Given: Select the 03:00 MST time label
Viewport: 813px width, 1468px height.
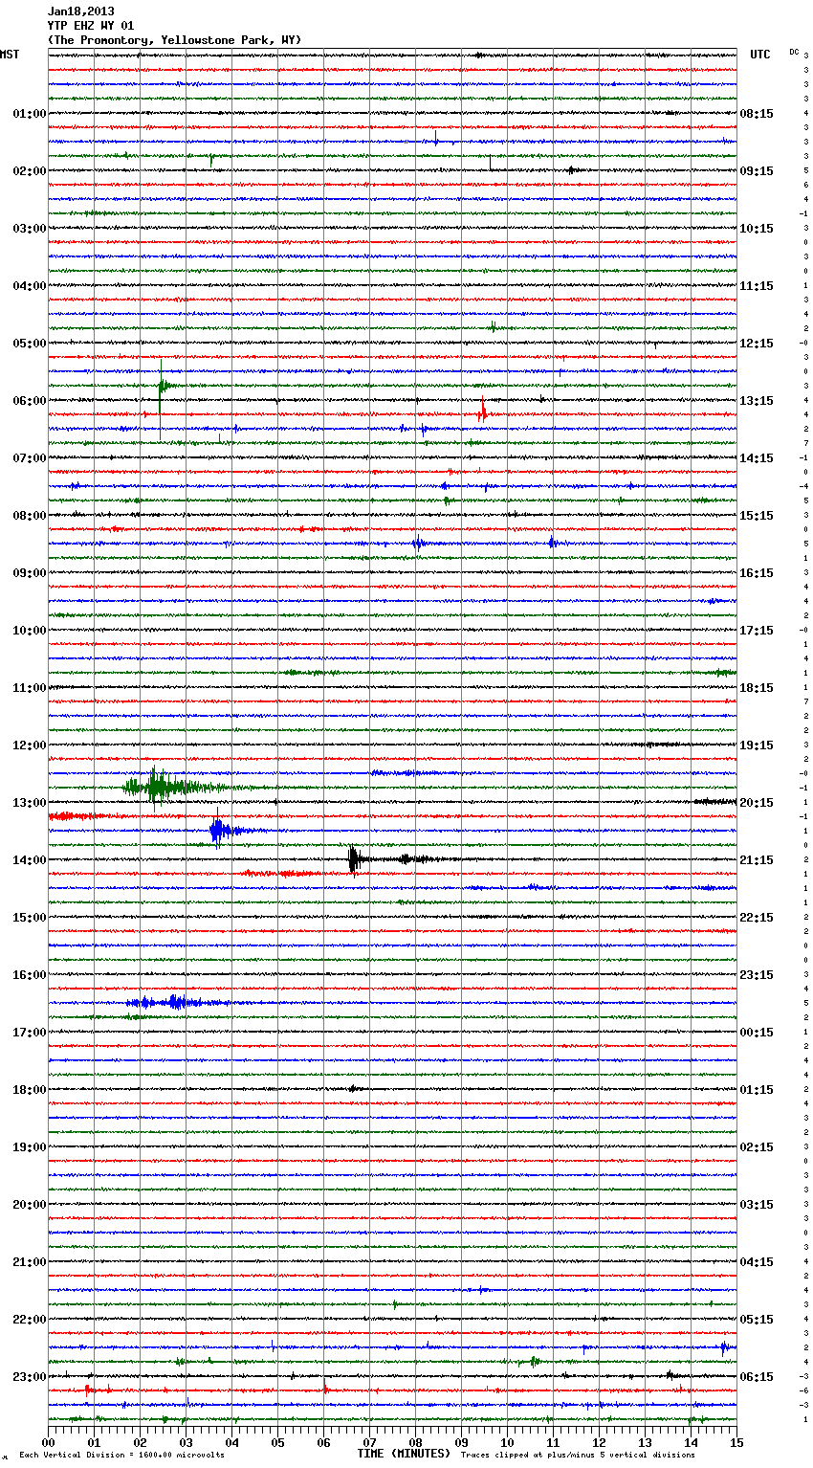Looking at the screenshot, I should coord(30,229).
